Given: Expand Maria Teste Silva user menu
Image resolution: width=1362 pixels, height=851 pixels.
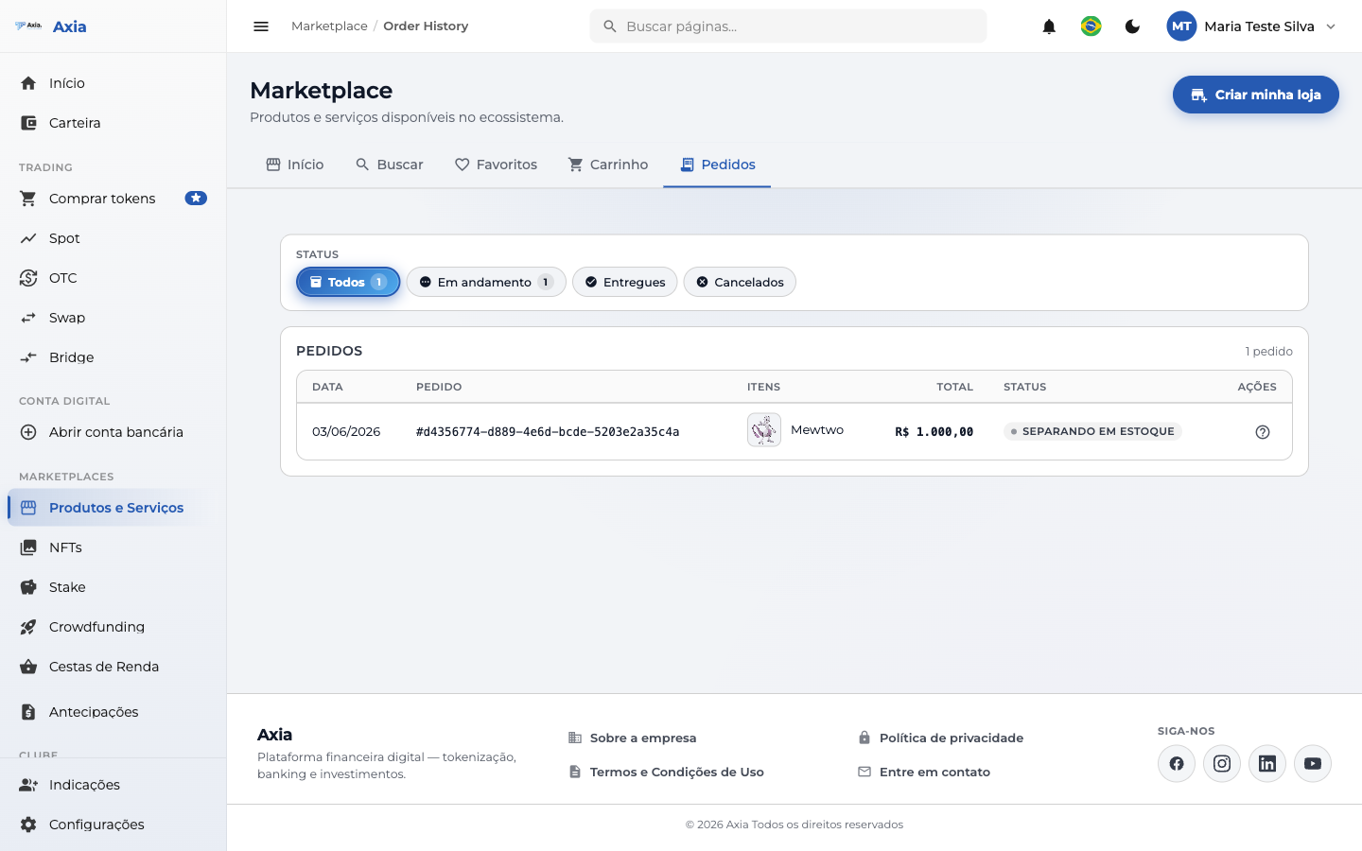Looking at the screenshot, I should coord(1251,26).
